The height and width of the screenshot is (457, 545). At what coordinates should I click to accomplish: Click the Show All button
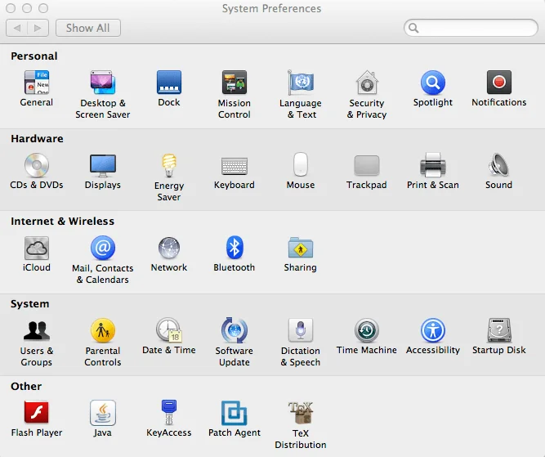87,28
